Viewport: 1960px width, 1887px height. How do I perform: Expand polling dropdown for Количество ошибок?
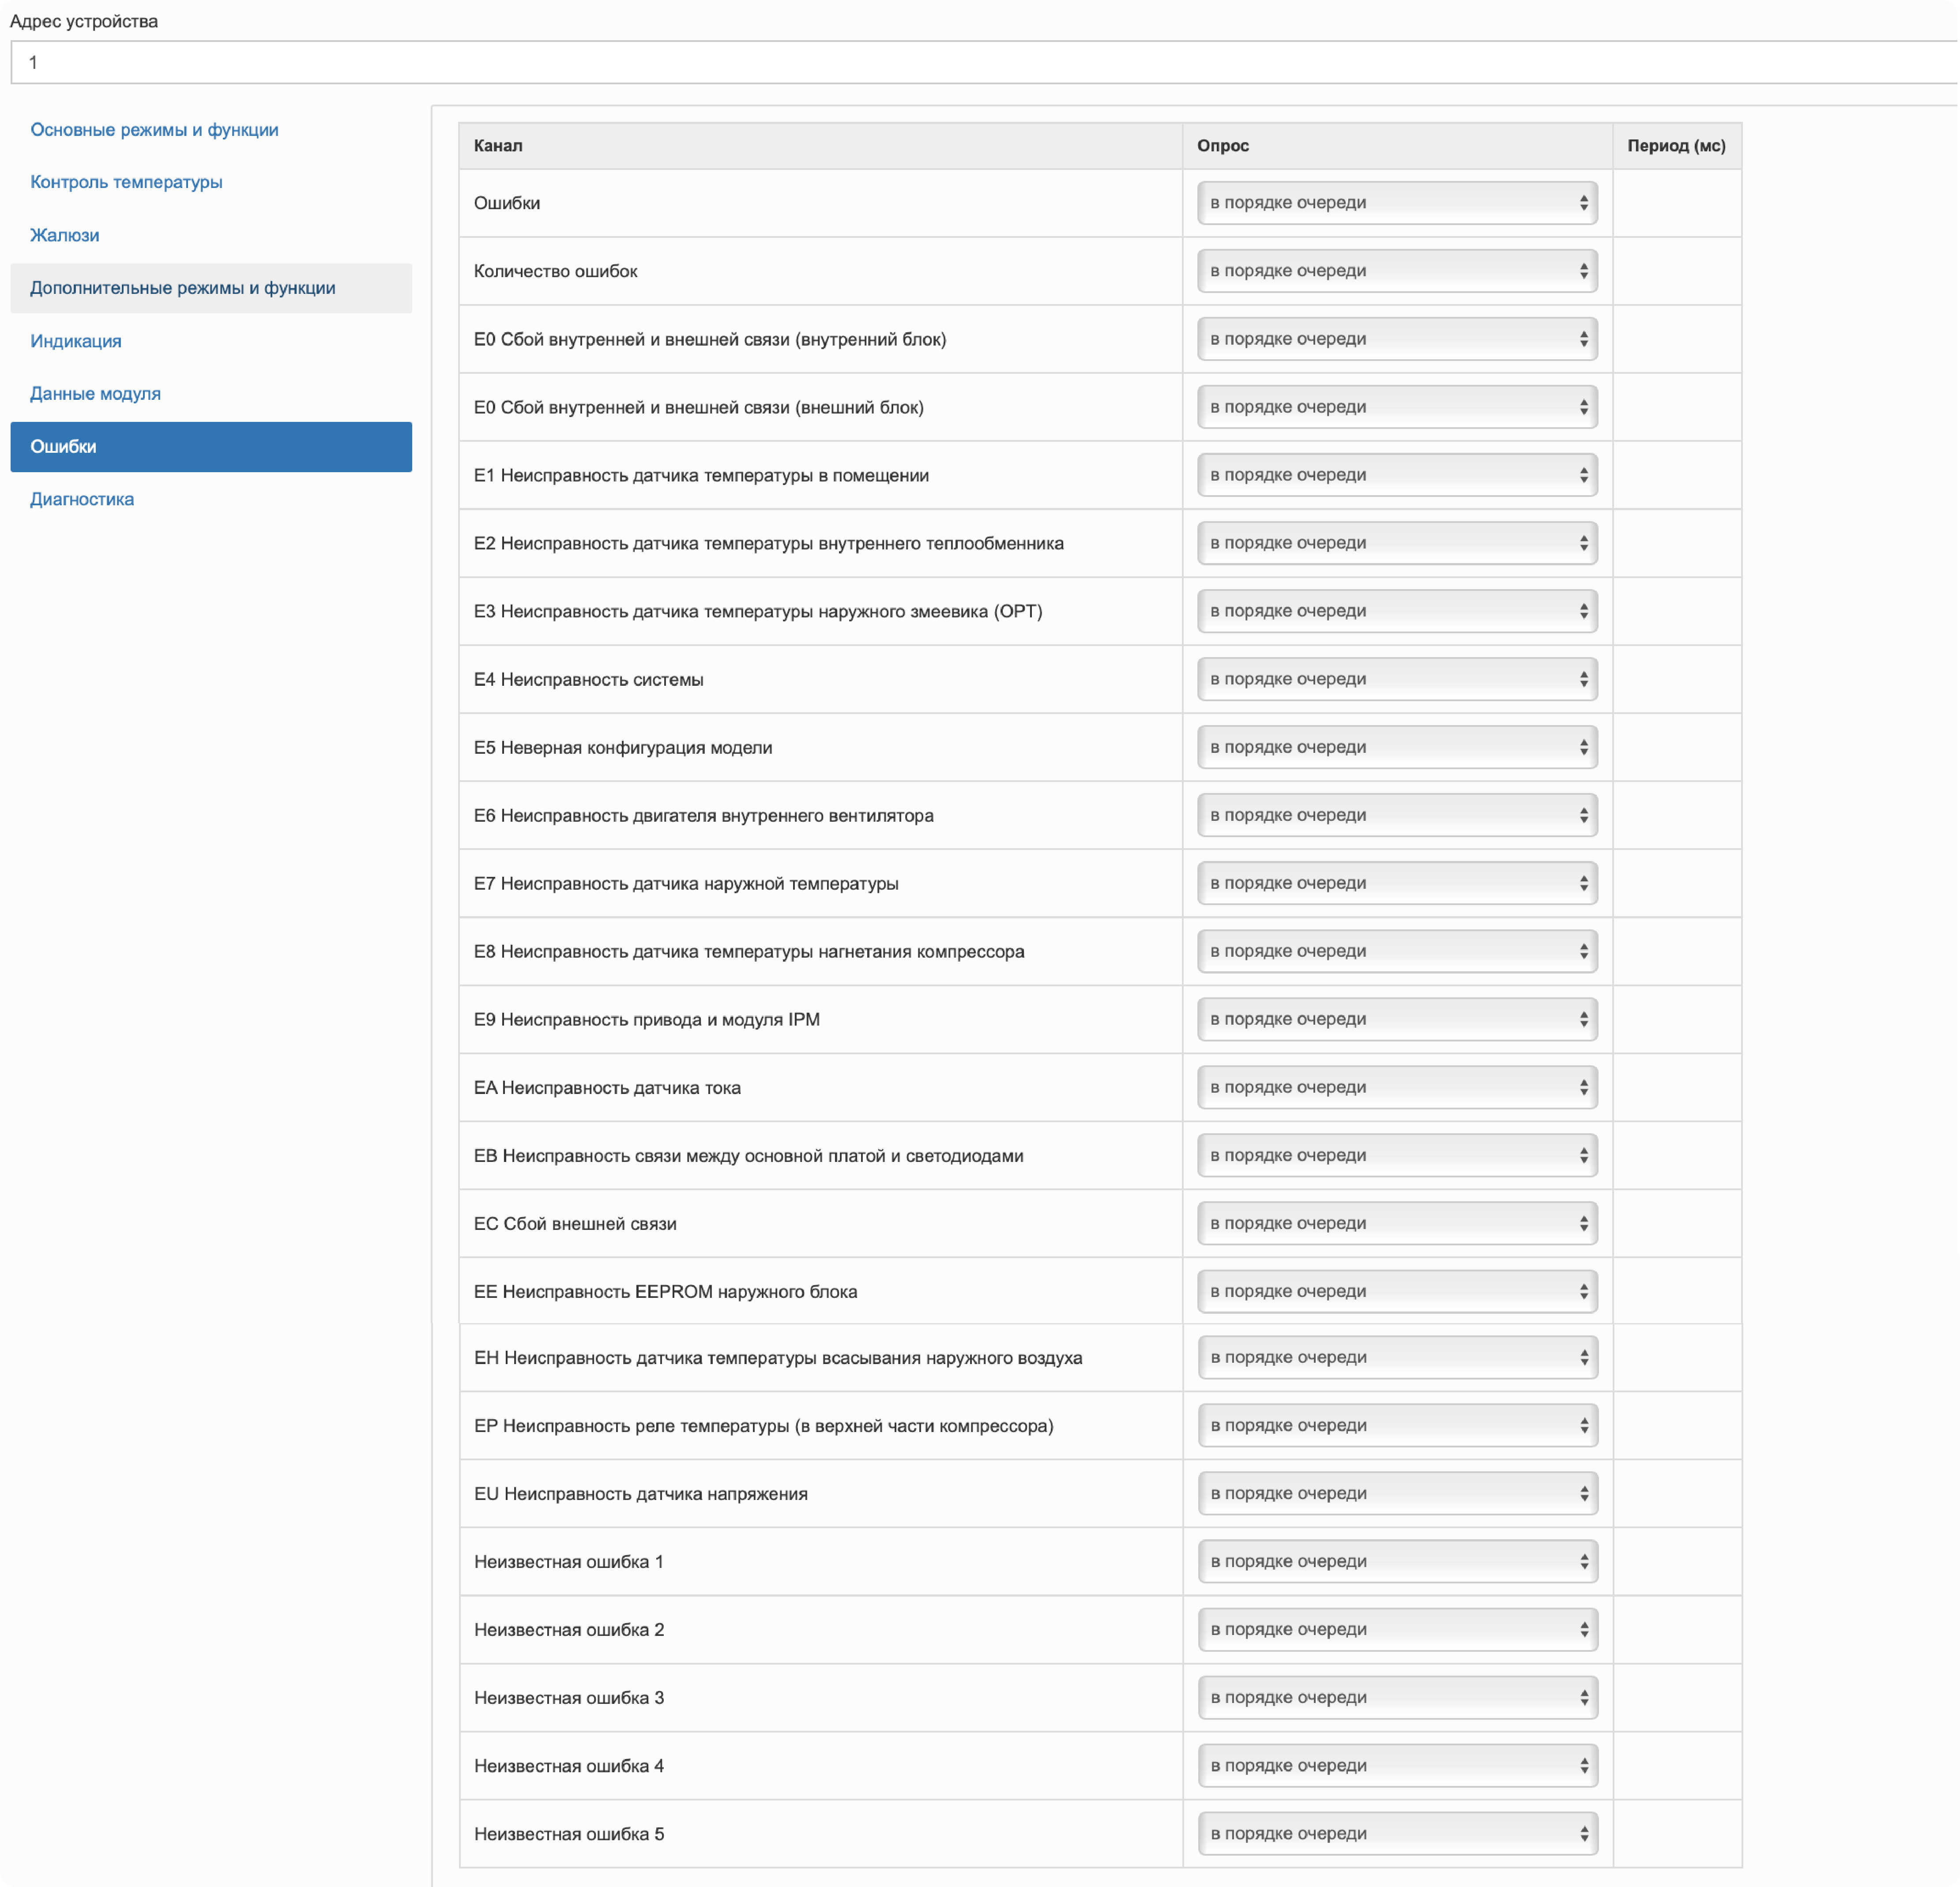point(1396,271)
